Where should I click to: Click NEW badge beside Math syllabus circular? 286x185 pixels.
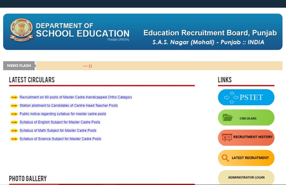[14, 131]
